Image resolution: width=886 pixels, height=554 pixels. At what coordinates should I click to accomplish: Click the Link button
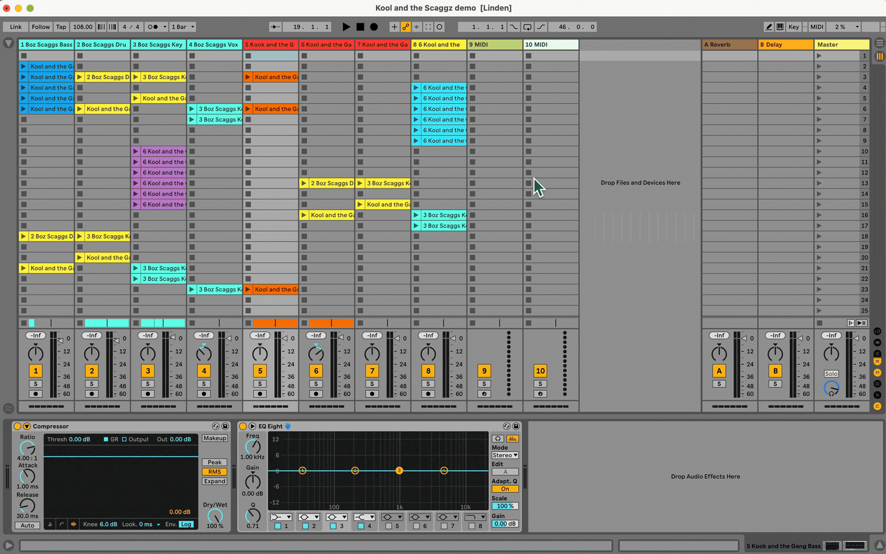pyautogui.click(x=16, y=27)
